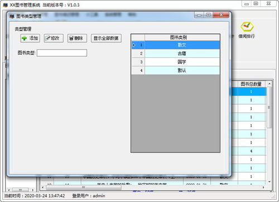Screen dimensions: 279x202
Task: Click the 修改 edit pencil button
Action: 54,38
